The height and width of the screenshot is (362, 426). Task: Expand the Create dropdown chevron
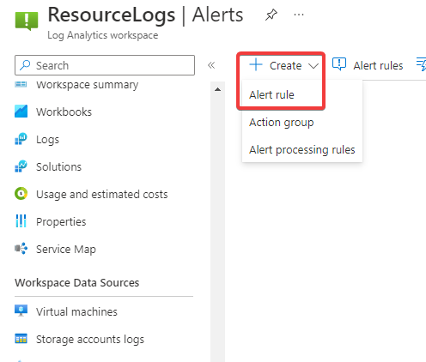313,66
